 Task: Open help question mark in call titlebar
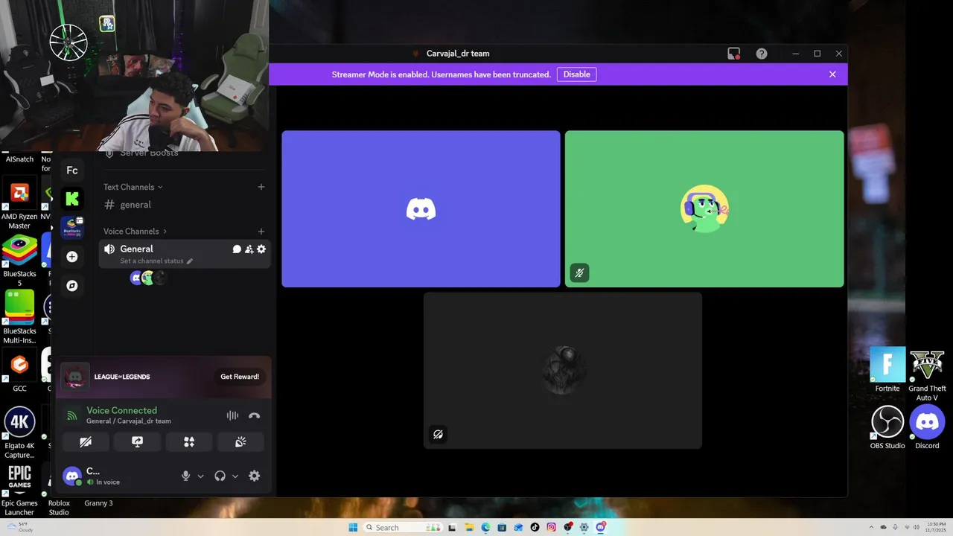point(762,54)
